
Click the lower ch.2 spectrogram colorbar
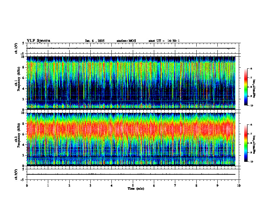pyautogui.click(x=246, y=143)
